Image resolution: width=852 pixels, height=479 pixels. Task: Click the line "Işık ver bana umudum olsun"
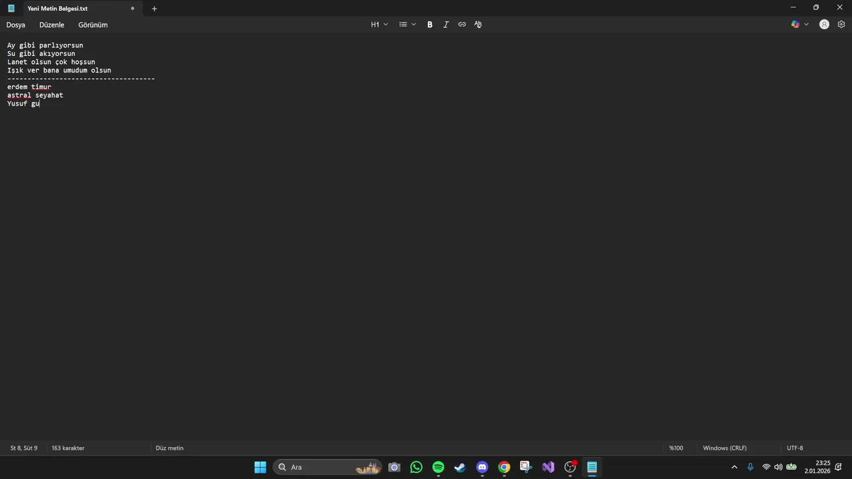59,71
